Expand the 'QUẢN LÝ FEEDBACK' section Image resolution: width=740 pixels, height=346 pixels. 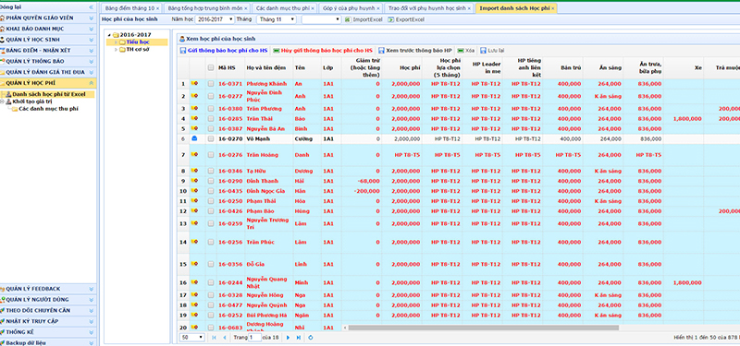tap(91, 289)
